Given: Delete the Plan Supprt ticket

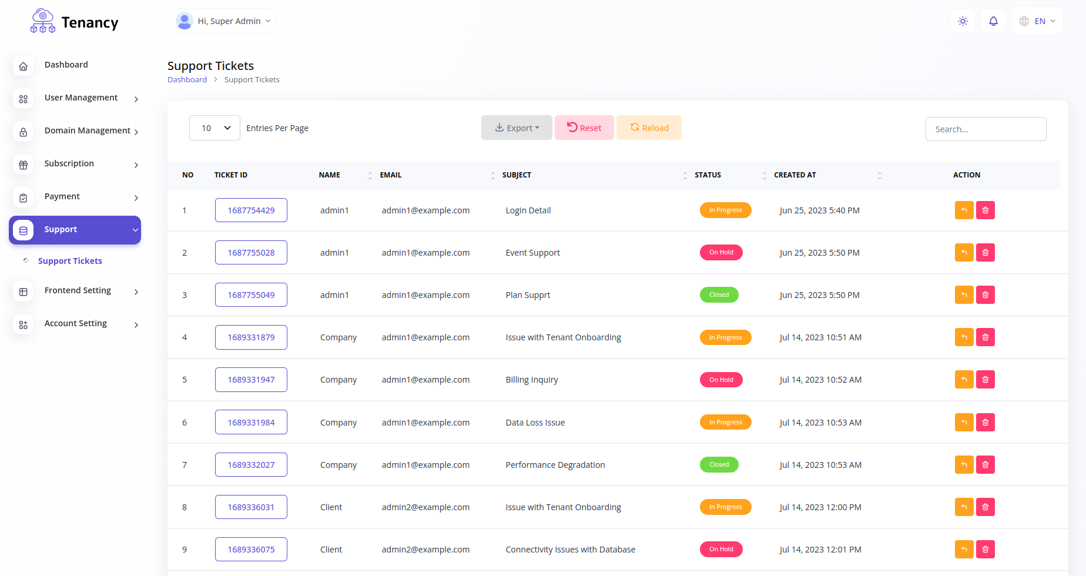Looking at the screenshot, I should pyautogui.click(x=986, y=294).
